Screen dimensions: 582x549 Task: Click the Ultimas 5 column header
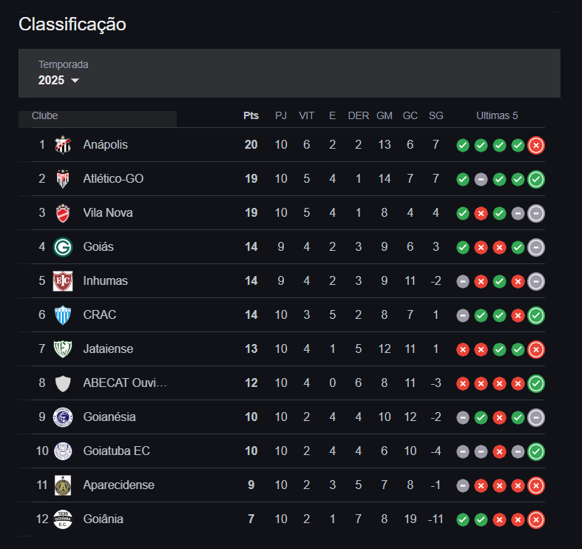497,115
